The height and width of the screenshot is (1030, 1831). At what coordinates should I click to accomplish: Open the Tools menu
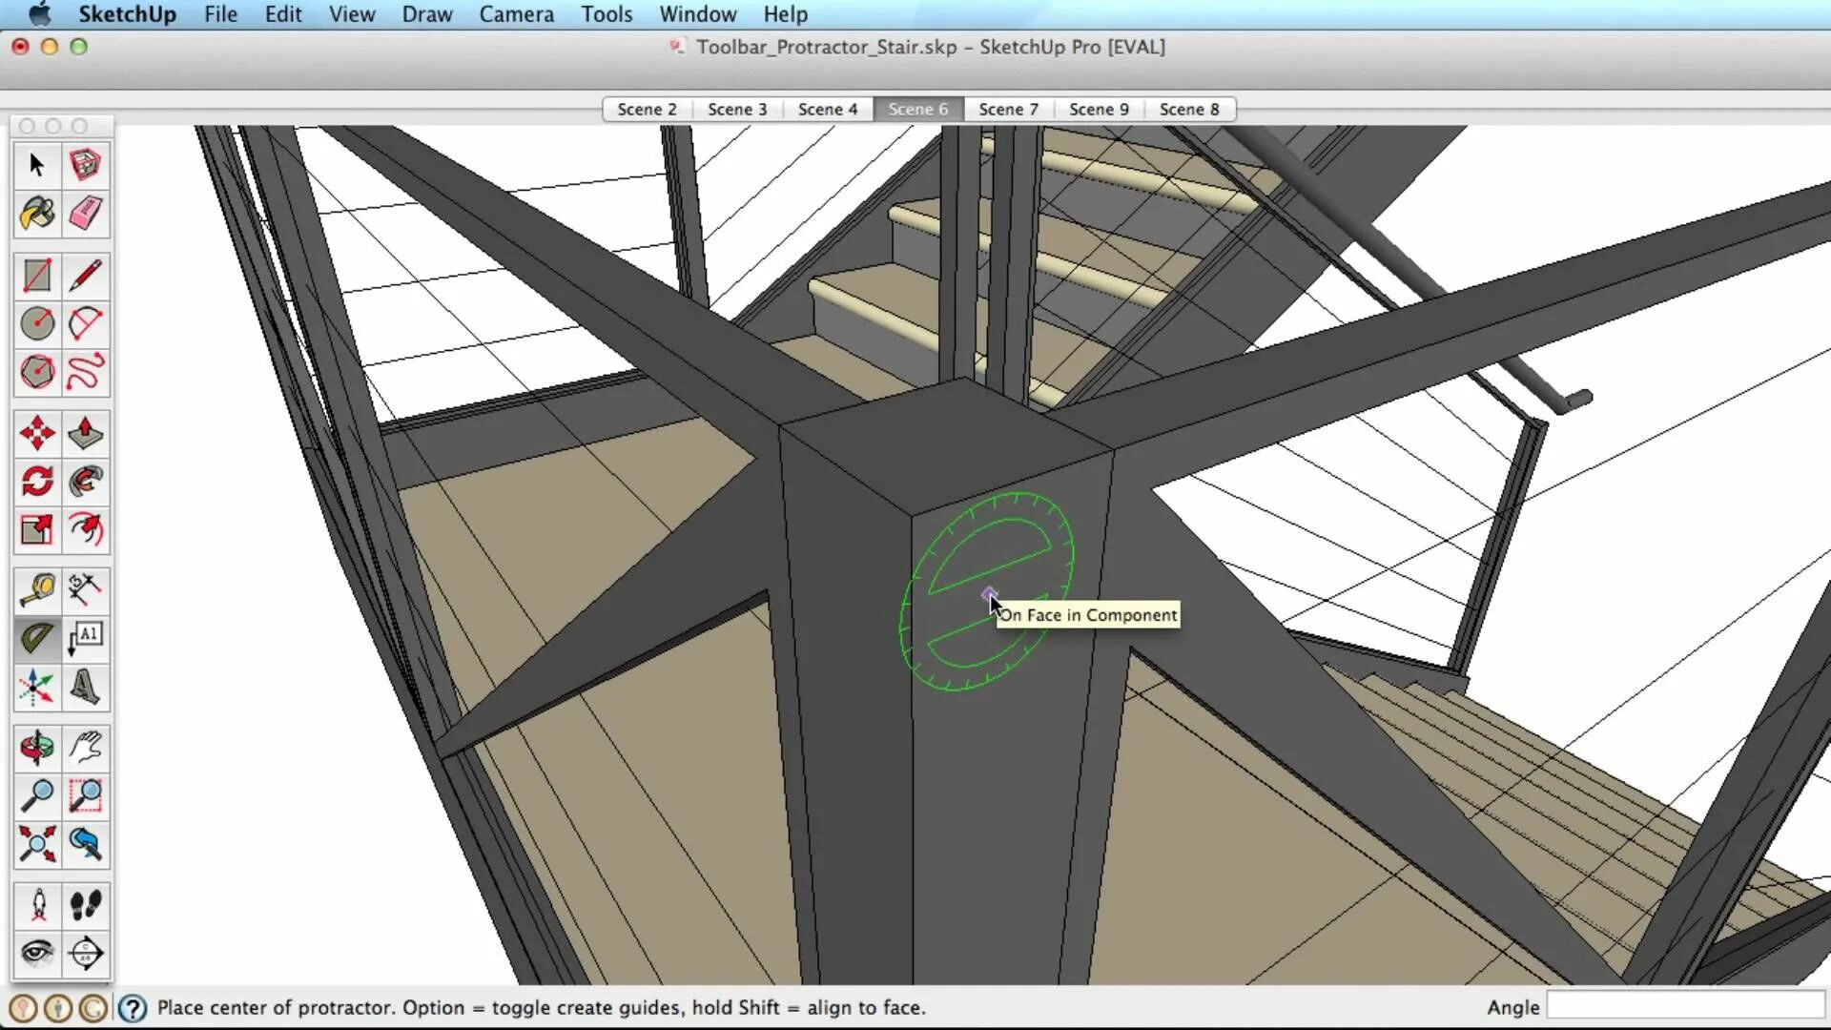607,14
